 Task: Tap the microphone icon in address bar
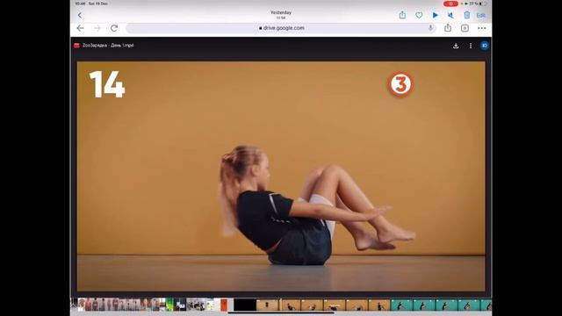tap(430, 28)
